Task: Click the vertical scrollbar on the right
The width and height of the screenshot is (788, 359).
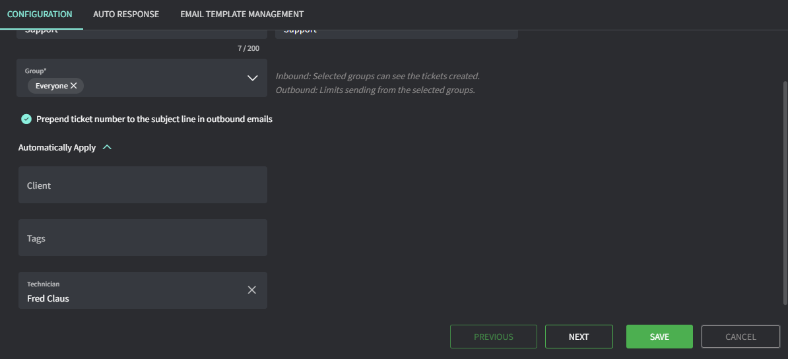Action: pos(784,191)
